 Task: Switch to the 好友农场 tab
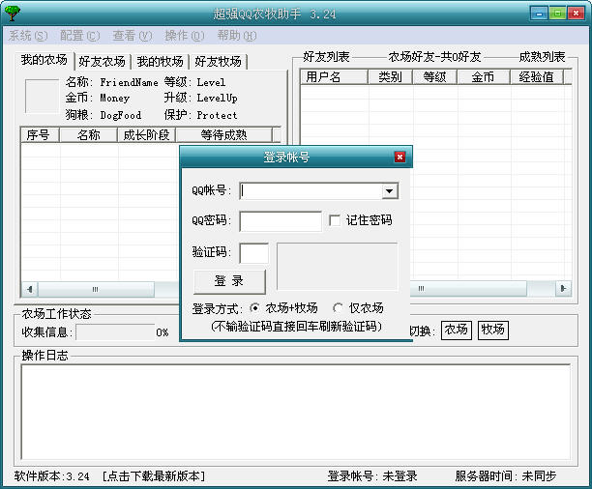tap(102, 61)
